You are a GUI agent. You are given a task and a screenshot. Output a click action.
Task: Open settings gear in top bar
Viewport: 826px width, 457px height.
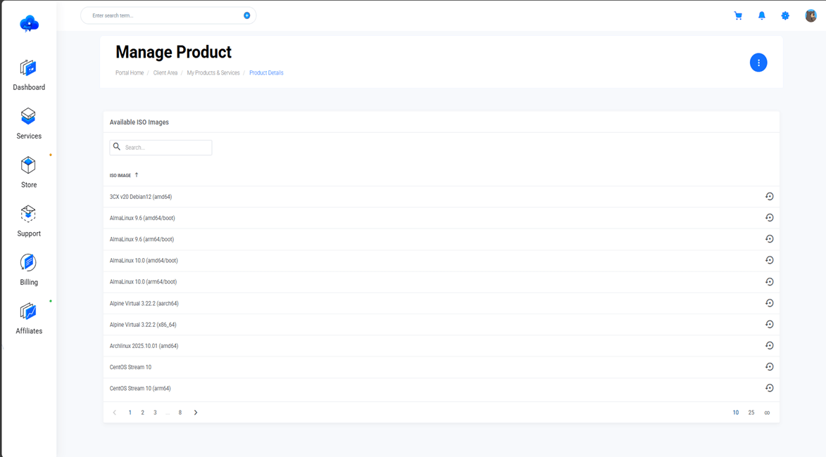coord(785,15)
